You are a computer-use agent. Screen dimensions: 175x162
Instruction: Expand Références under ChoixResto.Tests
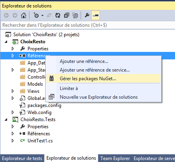click(x=13, y=134)
